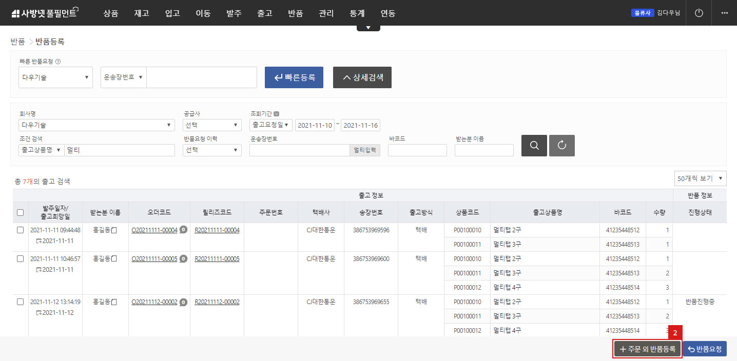Check the row for order O20211112-00002
This screenshot has height=361, width=737.
coord(20,302)
